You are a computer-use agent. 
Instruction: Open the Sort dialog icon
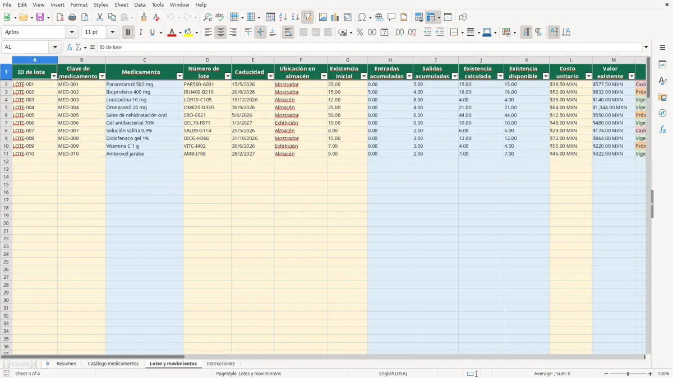click(270, 17)
